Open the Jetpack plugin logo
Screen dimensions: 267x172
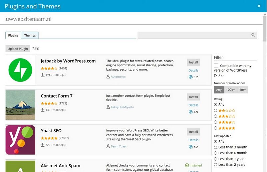pyautogui.click(x=20, y=70)
